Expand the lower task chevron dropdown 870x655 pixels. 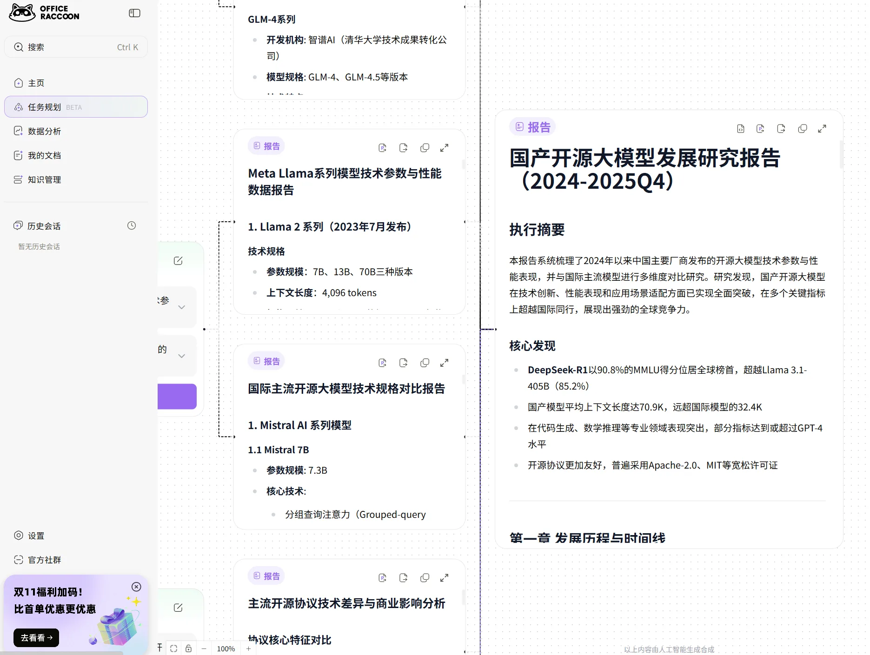(182, 356)
